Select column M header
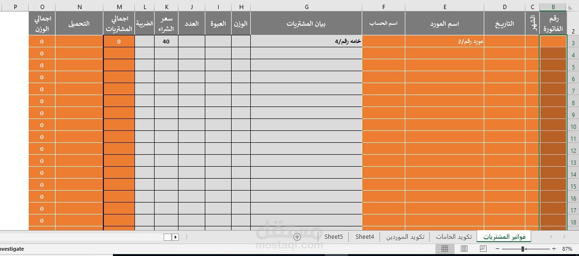Screen dimensions: 579x256 (119, 7)
